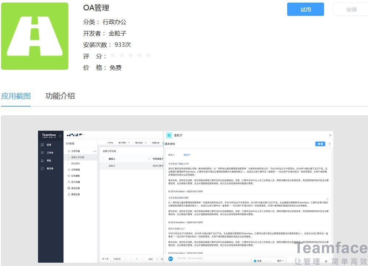The image size is (368, 266).
Task: Collapse the 工作日报 tree node
Action: tap(68, 151)
